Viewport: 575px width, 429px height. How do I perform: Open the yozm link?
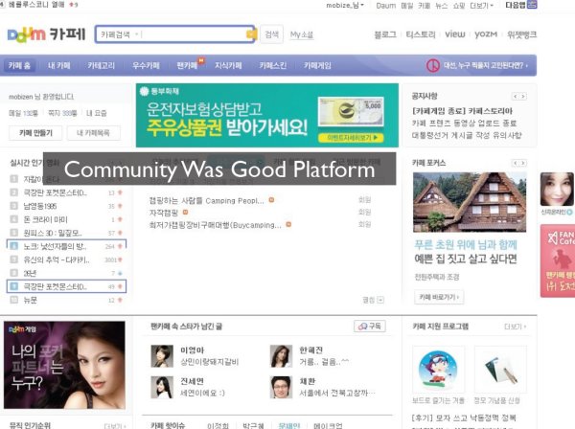tap(486, 34)
